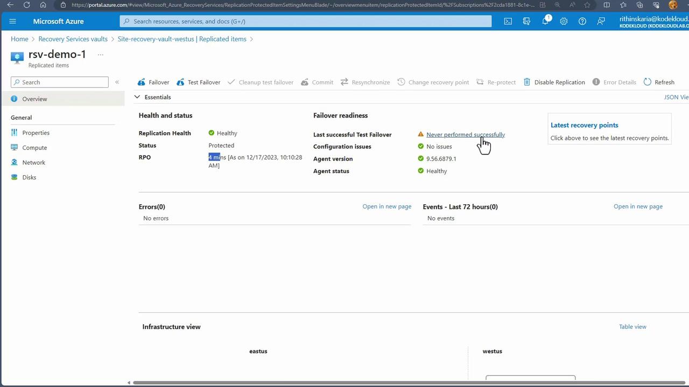Open the Directories and subscriptions filter
Image resolution: width=689 pixels, height=387 pixels.
[x=526, y=21]
